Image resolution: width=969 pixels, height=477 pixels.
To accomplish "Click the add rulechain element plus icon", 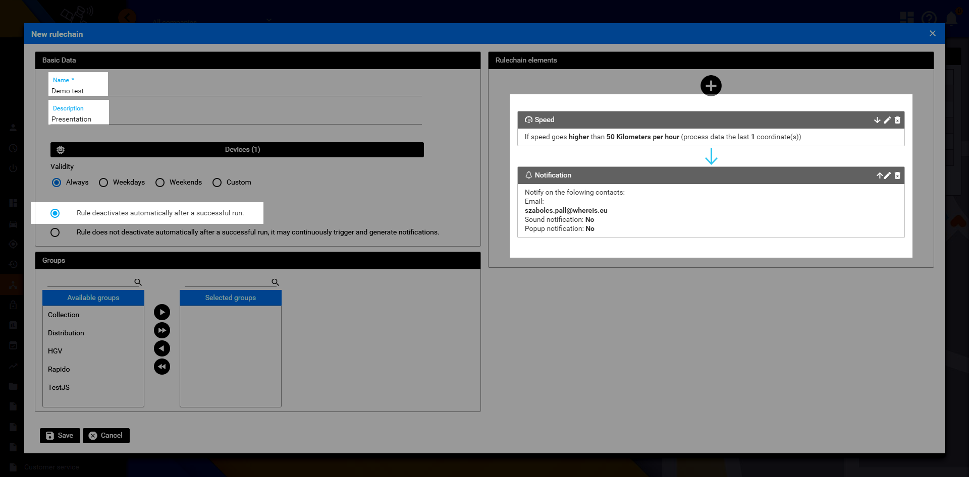I will [x=711, y=86].
